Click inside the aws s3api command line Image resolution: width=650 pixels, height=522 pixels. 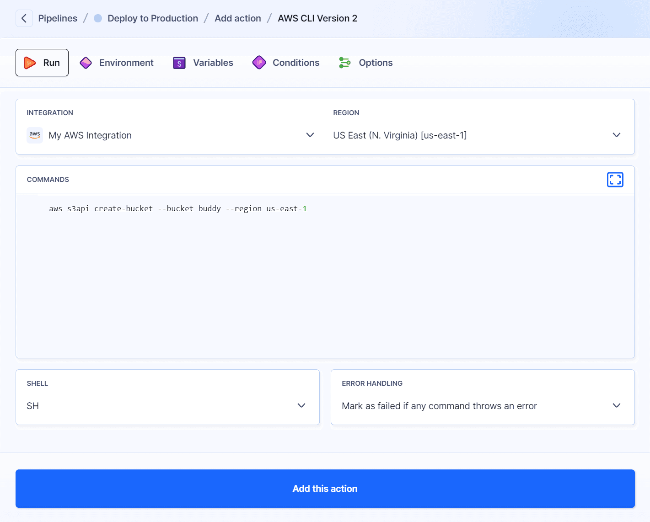178,208
